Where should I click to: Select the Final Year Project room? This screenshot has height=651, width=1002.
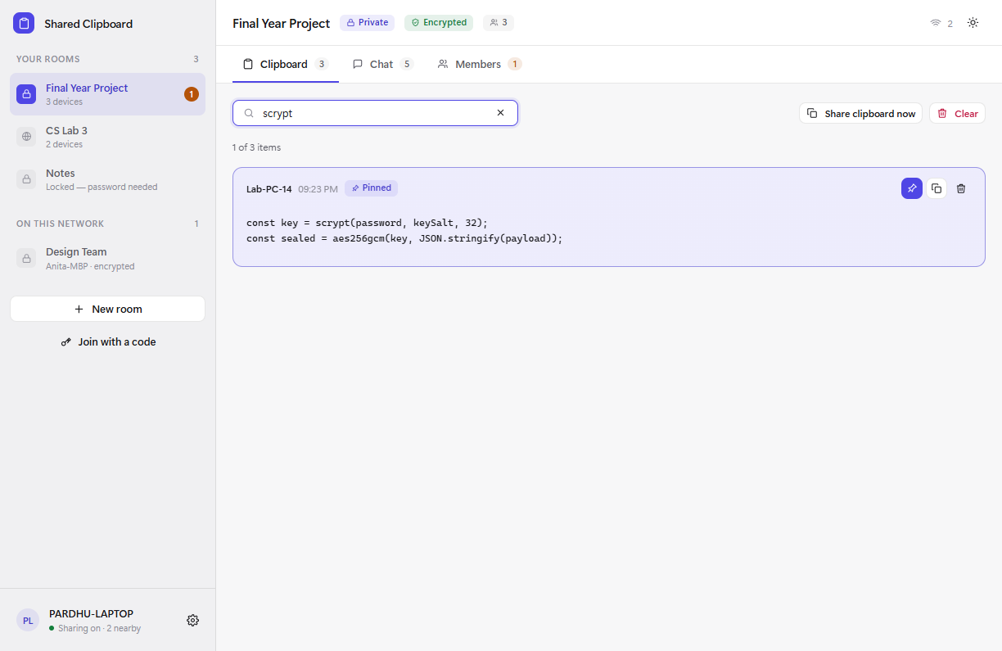click(x=107, y=94)
